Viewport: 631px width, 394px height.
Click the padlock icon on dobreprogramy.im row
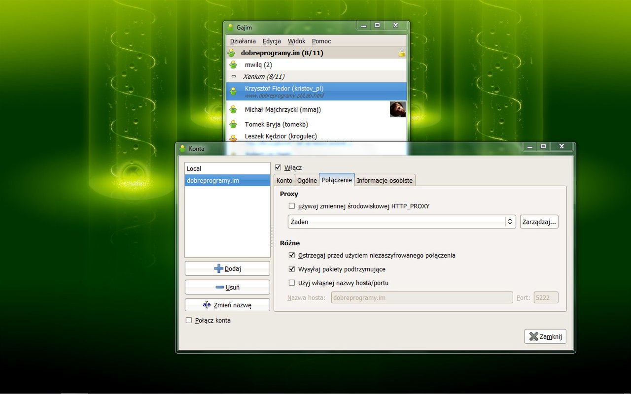(x=402, y=53)
